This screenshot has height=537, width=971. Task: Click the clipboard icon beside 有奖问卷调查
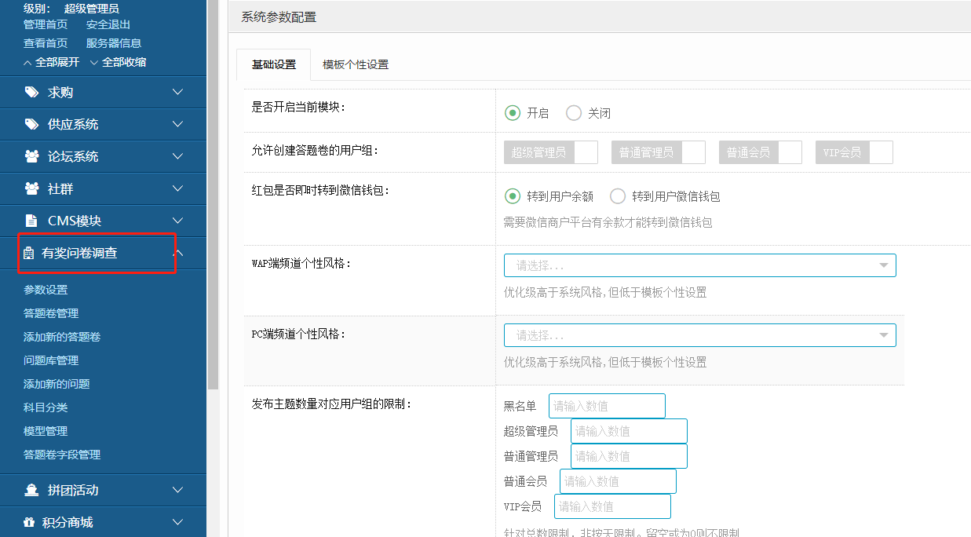click(29, 253)
